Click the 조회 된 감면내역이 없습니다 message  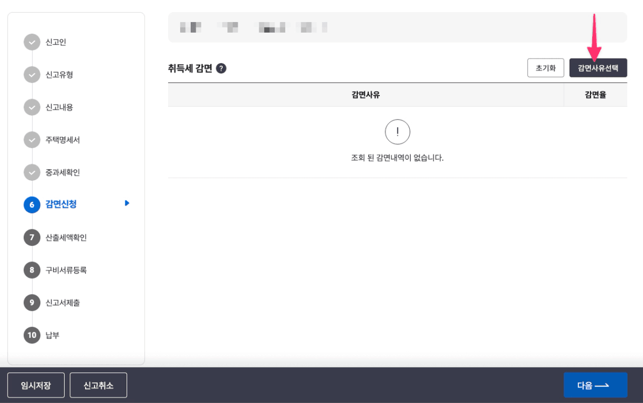(x=398, y=158)
